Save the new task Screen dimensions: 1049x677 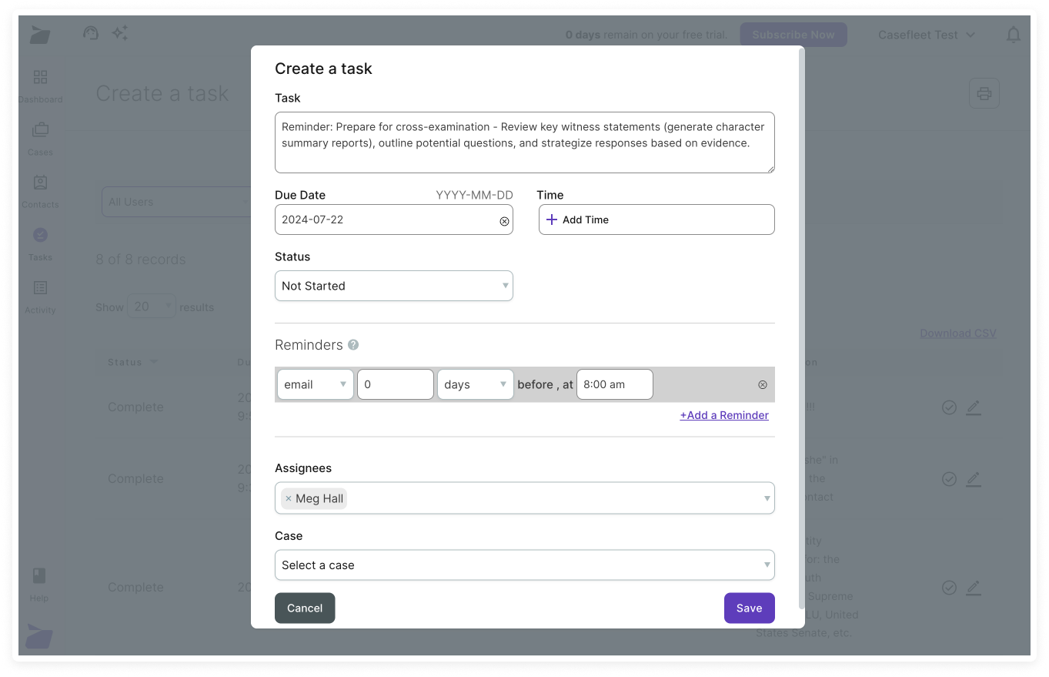pos(749,608)
